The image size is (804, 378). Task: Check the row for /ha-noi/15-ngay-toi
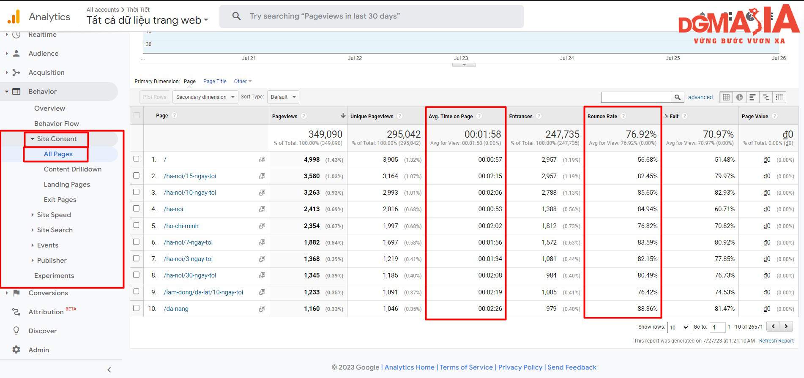pos(136,175)
